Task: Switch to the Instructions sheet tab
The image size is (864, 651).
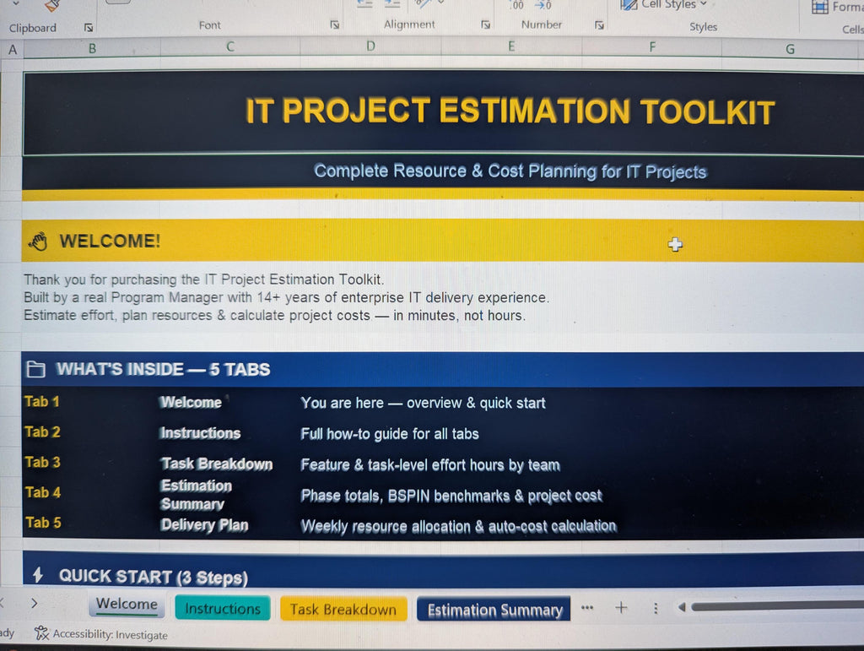Action: click(223, 608)
